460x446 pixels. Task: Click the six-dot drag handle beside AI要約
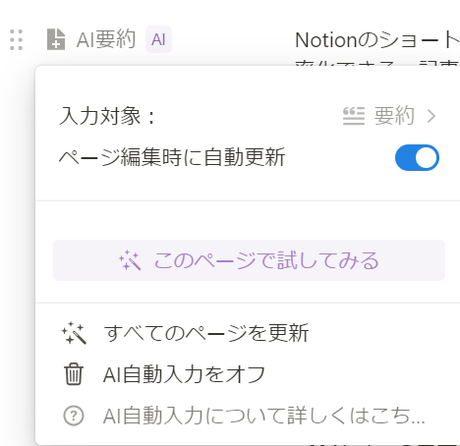click(16, 40)
